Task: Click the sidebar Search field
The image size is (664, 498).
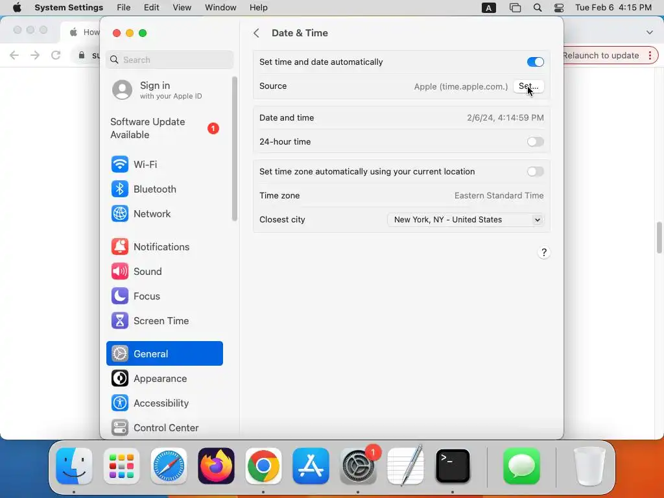Action: coord(169,60)
